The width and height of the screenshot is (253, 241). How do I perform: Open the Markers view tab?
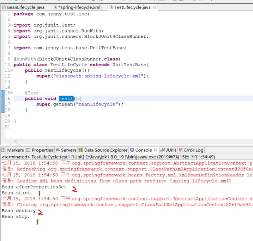[x=13, y=150]
